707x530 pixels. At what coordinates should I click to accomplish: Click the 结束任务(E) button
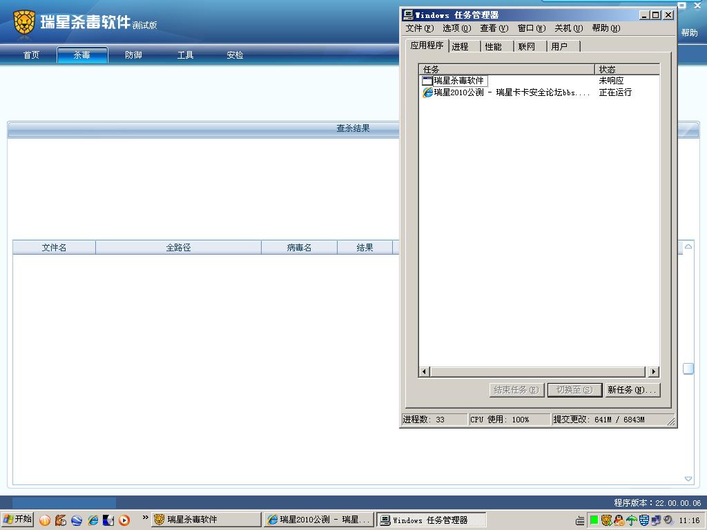pyautogui.click(x=516, y=390)
